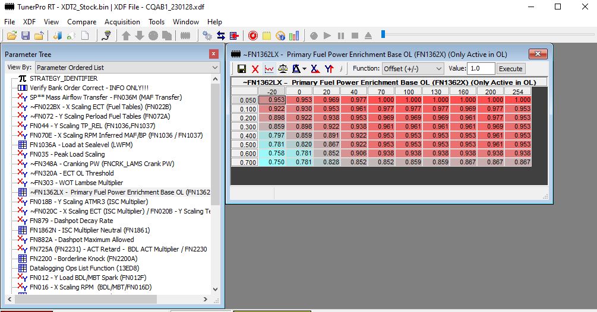
Task: Click the blue save disk in main toolbar
Action: click(25, 36)
